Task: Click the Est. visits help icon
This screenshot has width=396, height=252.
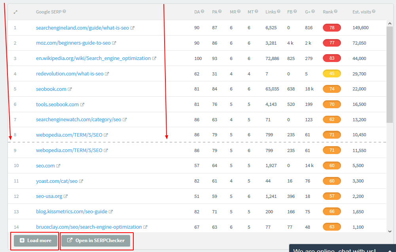Action: 374,11
